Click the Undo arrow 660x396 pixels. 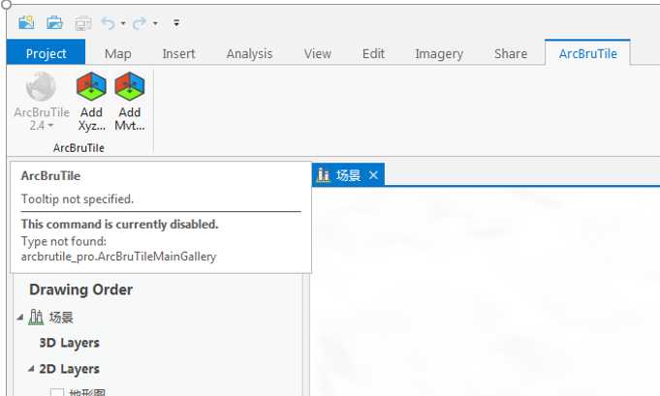(109, 23)
